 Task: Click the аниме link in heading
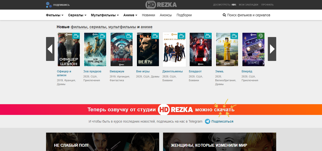click(x=147, y=27)
